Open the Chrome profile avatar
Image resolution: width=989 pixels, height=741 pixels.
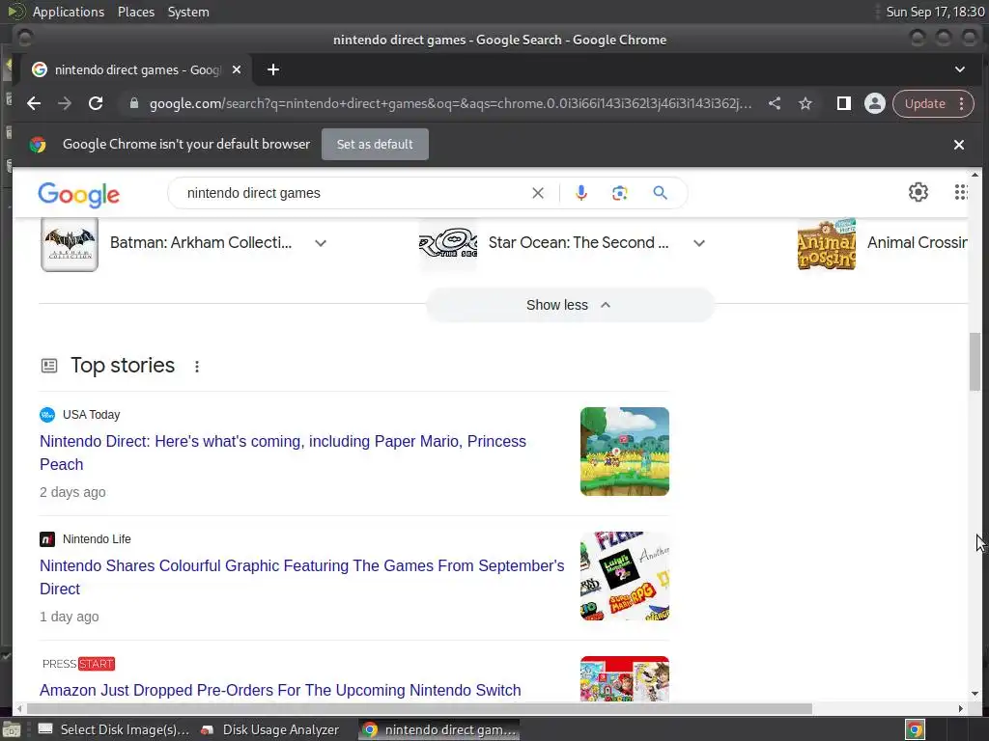click(874, 103)
